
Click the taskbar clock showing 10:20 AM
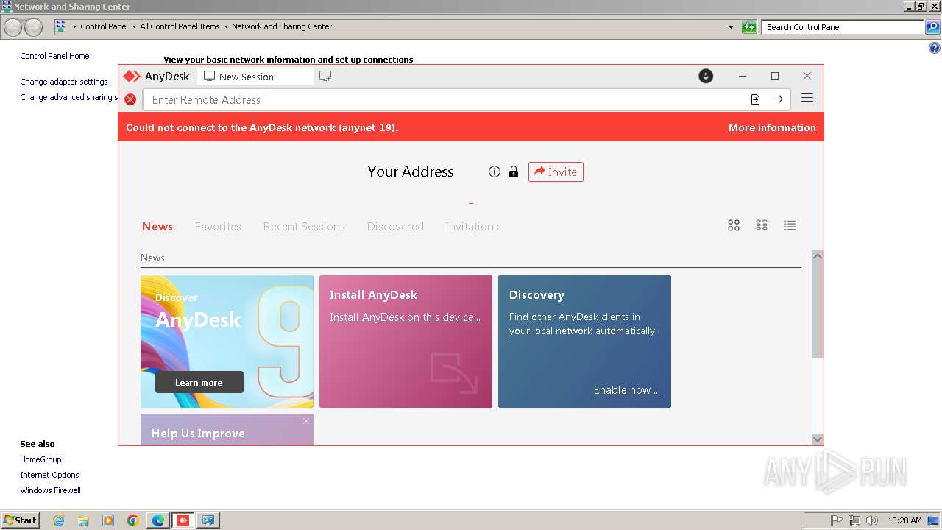point(904,520)
